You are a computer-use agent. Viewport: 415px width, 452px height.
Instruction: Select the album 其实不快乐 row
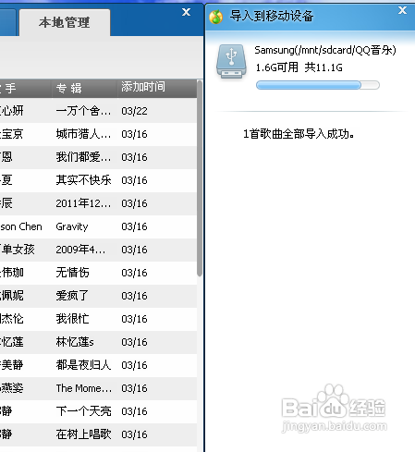point(98,180)
